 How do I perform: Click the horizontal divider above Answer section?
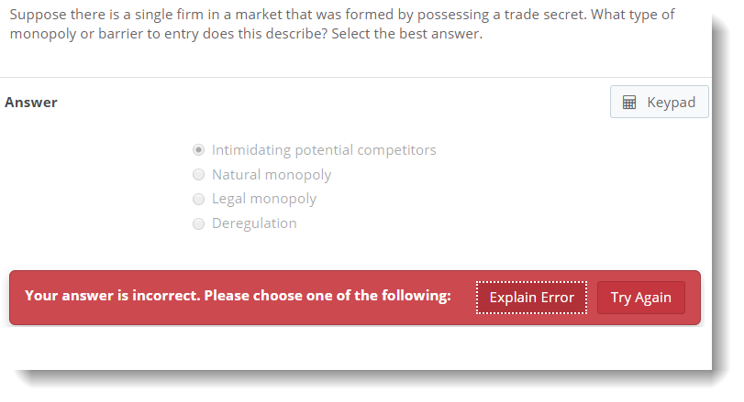(356, 78)
